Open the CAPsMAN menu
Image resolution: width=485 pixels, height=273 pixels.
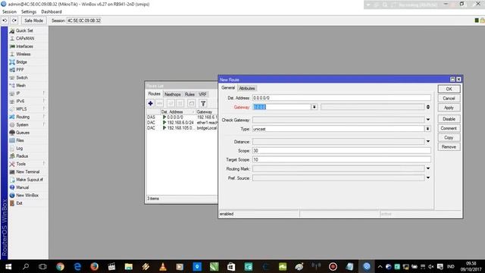25,39
